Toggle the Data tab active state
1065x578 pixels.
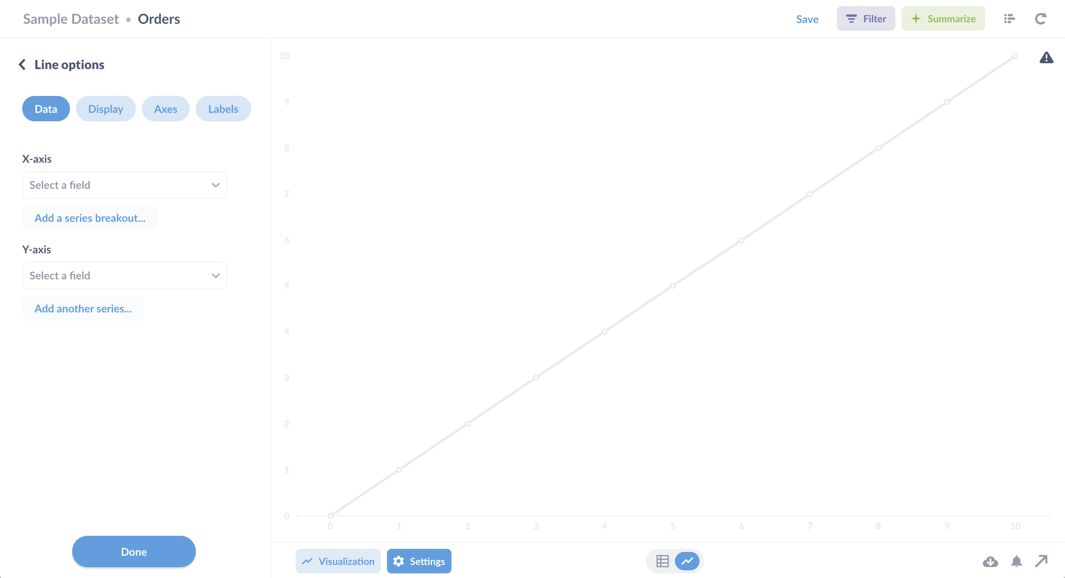[x=45, y=108]
